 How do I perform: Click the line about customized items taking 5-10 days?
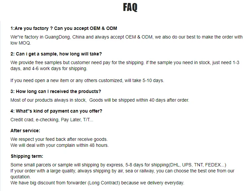pyautogui.click(x=87, y=80)
